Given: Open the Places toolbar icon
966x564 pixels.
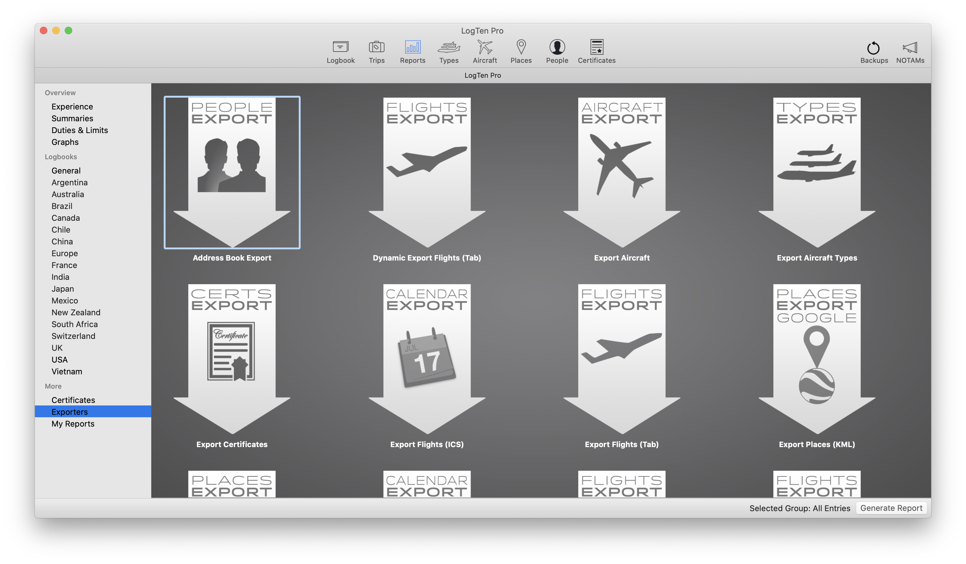Looking at the screenshot, I should click(521, 52).
